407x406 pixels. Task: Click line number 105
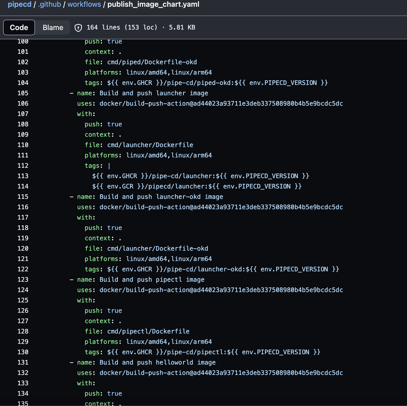coord(23,93)
